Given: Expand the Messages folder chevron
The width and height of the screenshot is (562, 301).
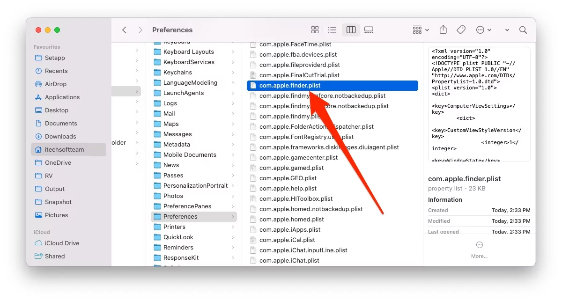Looking at the screenshot, I should [x=233, y=134].
